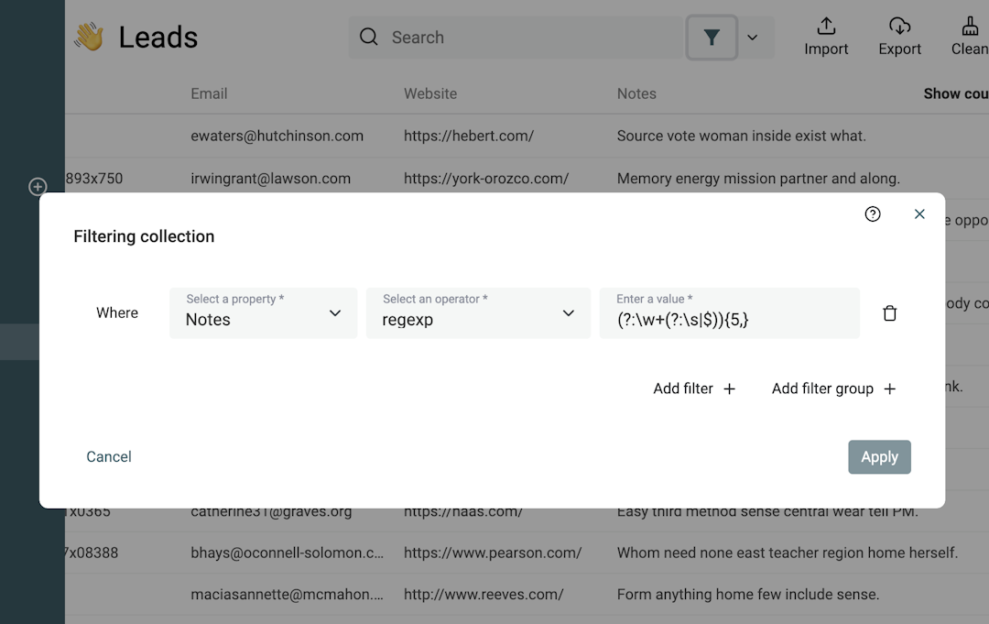This screenshot has width=989, height=624.
Task: Apply the filter
Action: (x=879, y=456)
